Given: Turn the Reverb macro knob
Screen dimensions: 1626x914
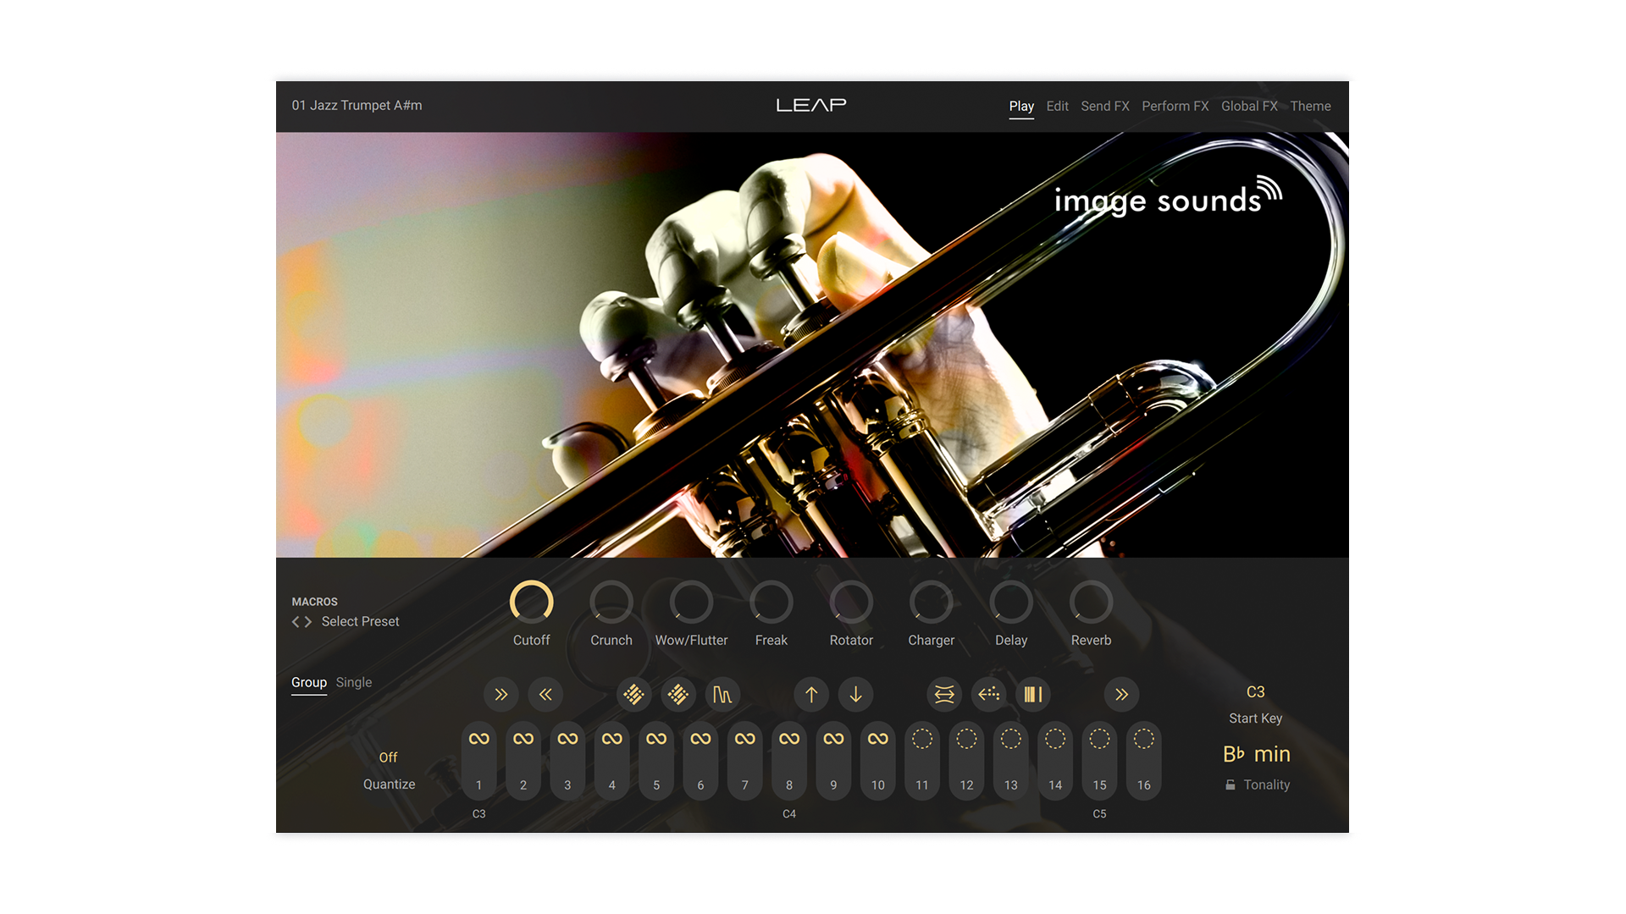Looking at the screenshot, I should coord(1091,603).
